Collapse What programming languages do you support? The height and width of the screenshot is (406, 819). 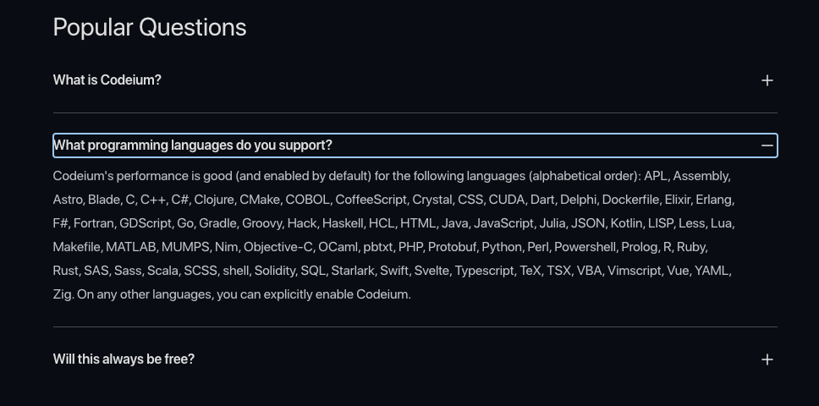[415, 145]
